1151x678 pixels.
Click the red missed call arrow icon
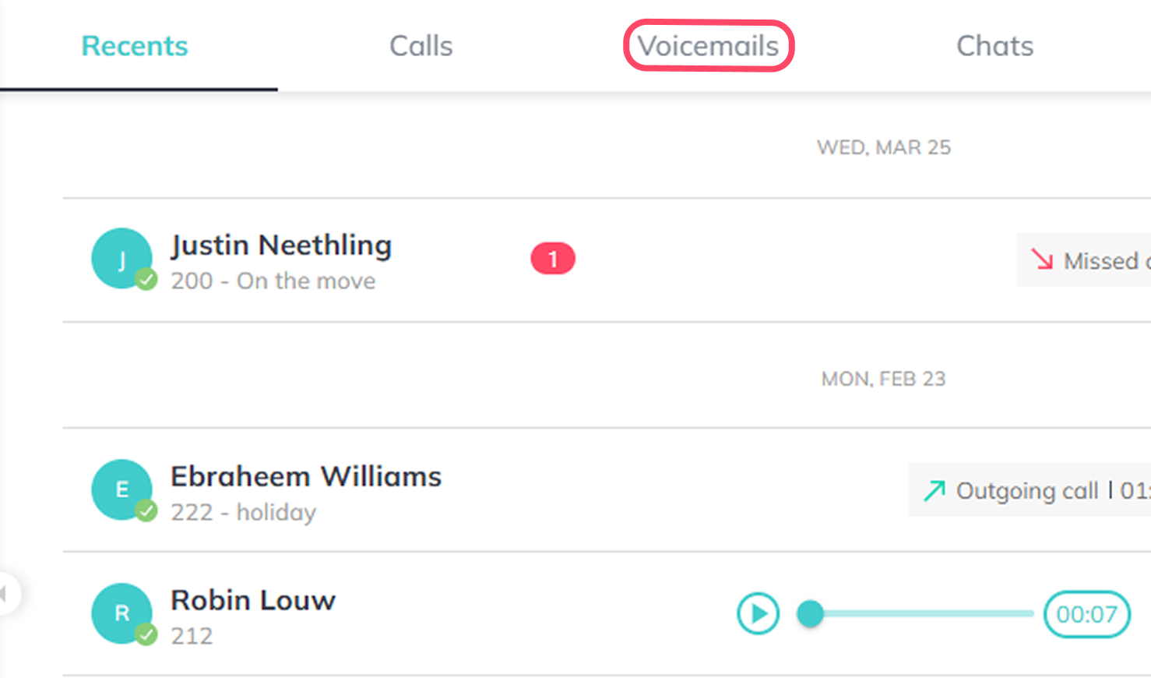click(1041, 260)
